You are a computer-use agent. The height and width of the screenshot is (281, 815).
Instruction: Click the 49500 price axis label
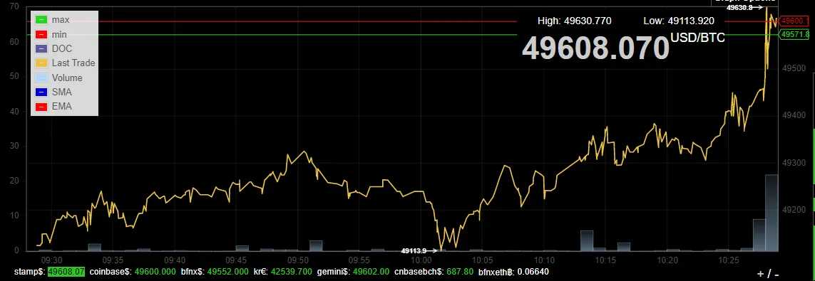point(795,68)
